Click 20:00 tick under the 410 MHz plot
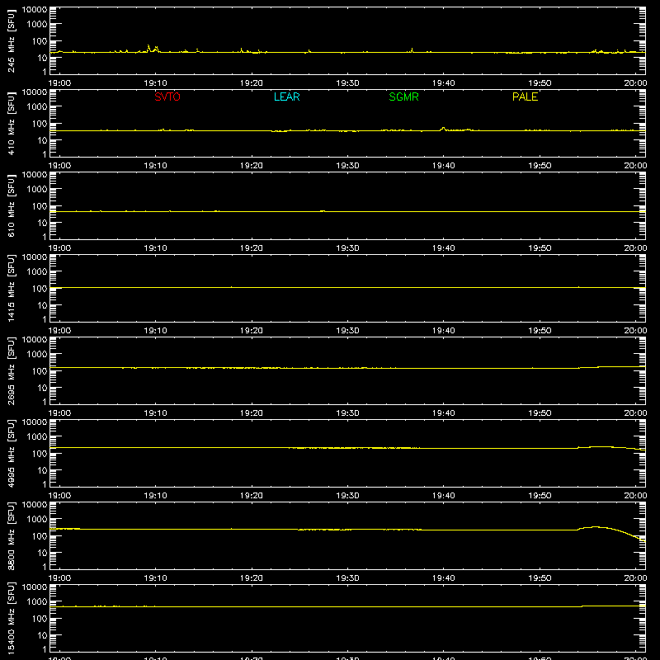660x660 pixels. pos(635,166)
